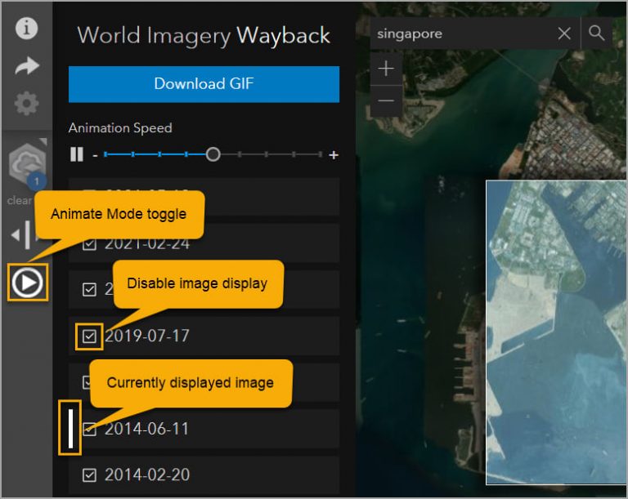Uncheck the 2021-02-24 image checkbox
Viewport: 628px width, 499px height.
click(x=89, y=243)
